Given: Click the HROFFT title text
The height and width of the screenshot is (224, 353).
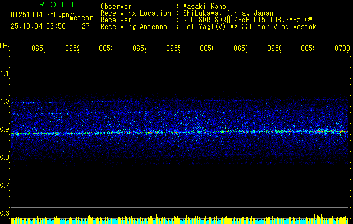Looking at the screenshot, I should 57,4.
